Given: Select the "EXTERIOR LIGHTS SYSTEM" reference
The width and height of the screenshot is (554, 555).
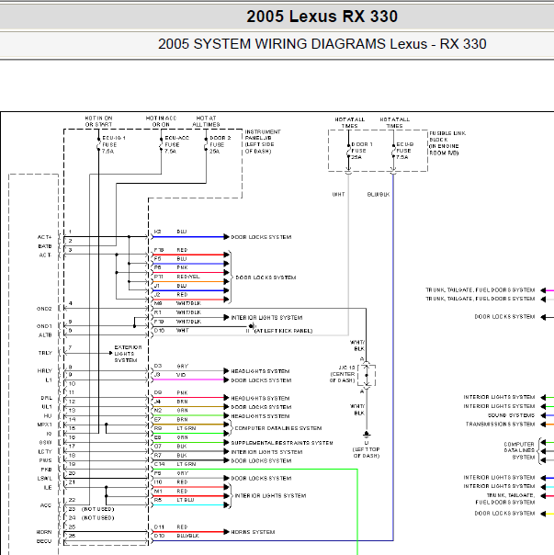Looking at the screenshot, I should (128, 354).
